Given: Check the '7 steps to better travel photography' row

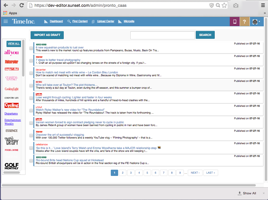Looking at the screenshot, I should coord(31,61).
